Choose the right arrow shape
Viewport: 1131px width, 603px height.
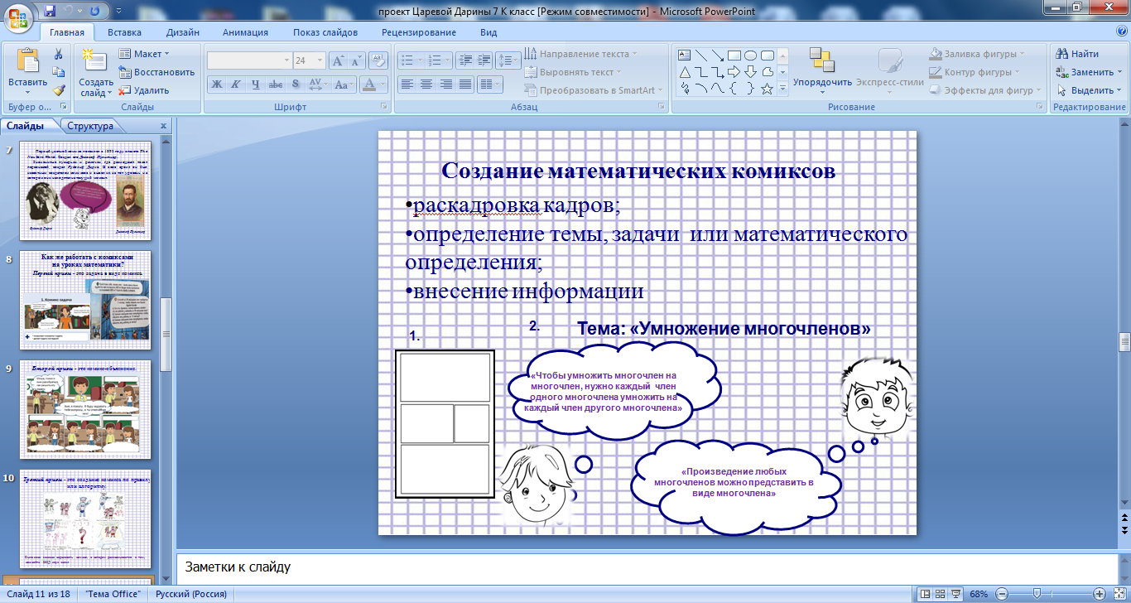(x=734, y=72)
